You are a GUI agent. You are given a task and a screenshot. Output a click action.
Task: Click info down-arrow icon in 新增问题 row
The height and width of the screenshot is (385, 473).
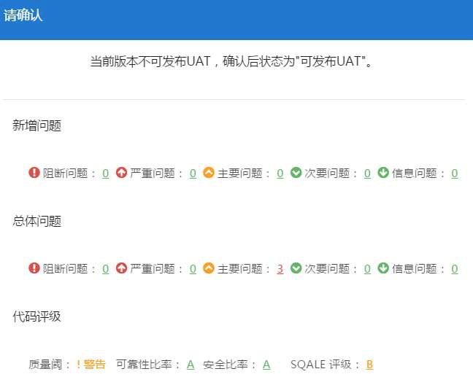point(383,173)
